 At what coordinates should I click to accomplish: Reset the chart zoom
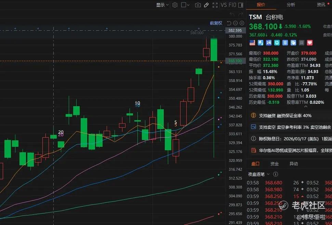click(x=229, y=23)
